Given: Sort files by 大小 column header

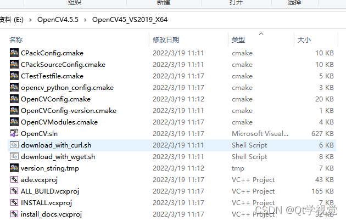Looking at the screenshot, I should pos(304,40).
